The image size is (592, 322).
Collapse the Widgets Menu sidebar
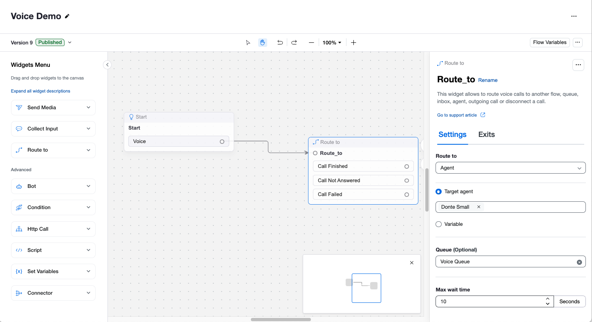[107, 65]
